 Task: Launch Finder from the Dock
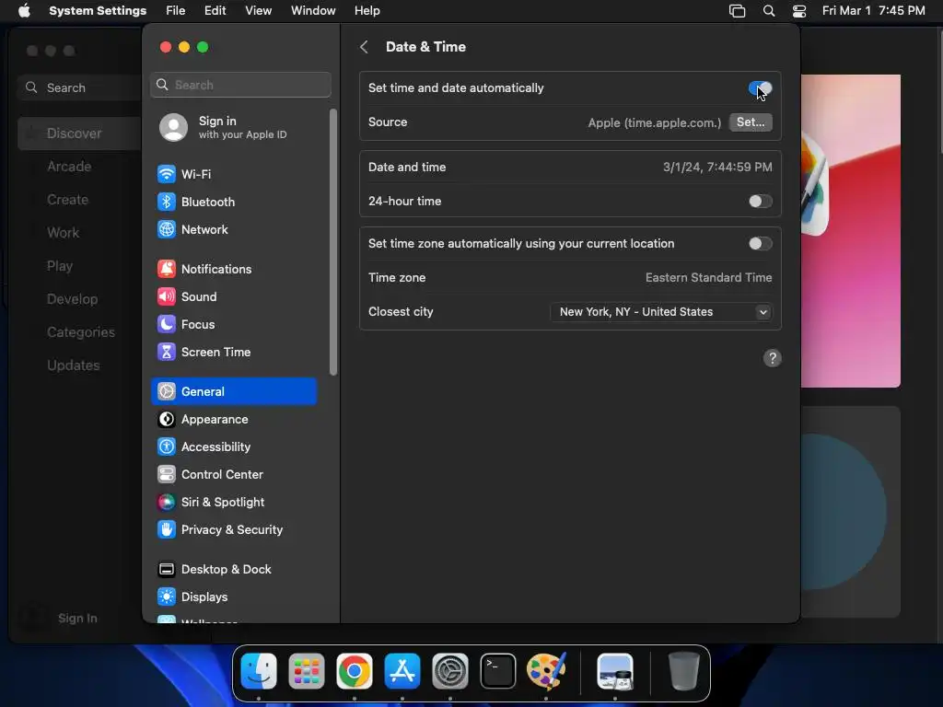click(259, 671)
